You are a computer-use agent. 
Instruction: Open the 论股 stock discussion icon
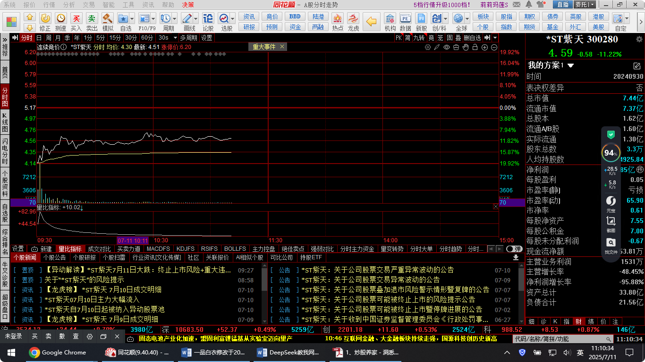tap(208, 18)
